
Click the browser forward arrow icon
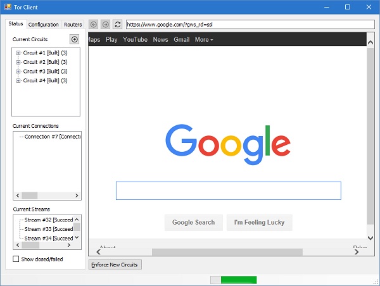(105, 25)
